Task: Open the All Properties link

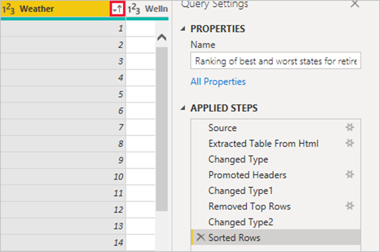Action: 218,81
